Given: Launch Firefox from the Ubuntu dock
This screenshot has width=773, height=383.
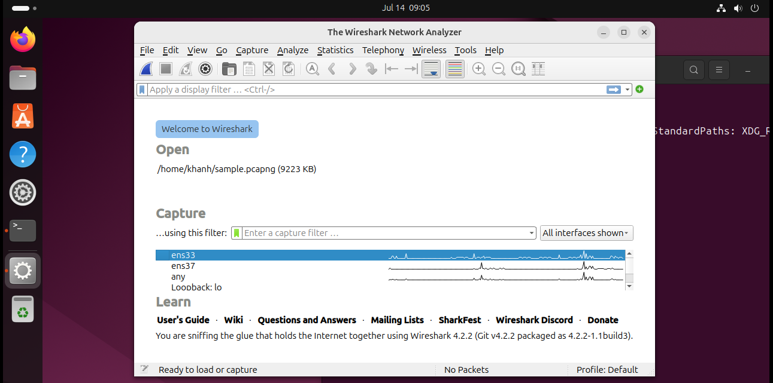Looking at the screenshot, I should pos(23,40).
